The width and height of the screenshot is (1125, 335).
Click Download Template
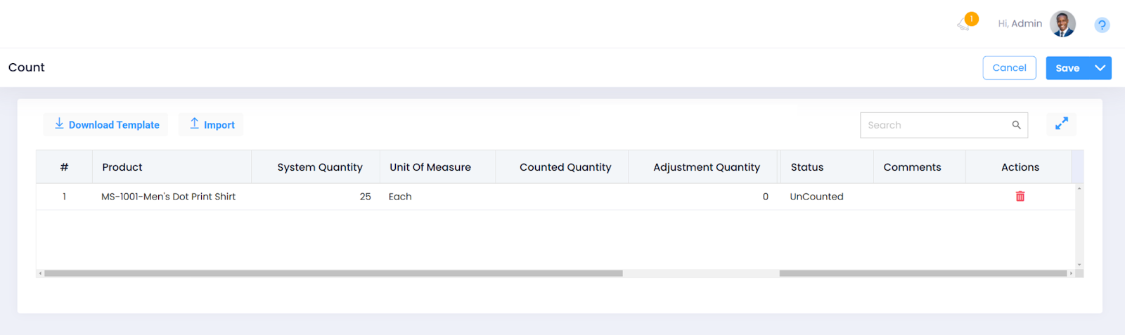pos(106,125)
